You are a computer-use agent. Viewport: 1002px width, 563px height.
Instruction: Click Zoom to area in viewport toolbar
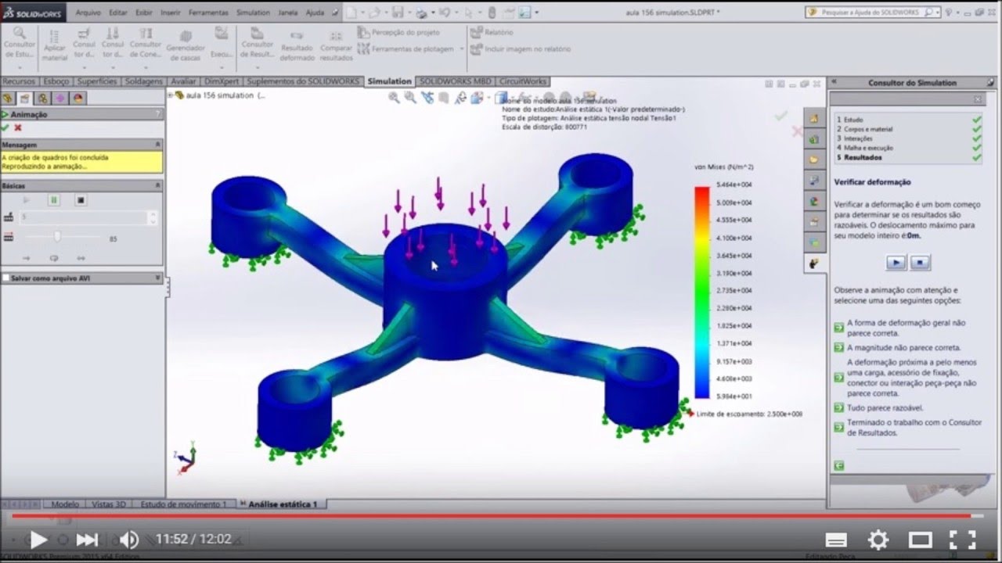point(410,98)
